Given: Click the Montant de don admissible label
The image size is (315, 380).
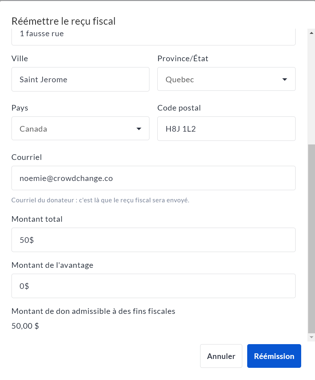Looking at the screenshot, I should (93, 311).
